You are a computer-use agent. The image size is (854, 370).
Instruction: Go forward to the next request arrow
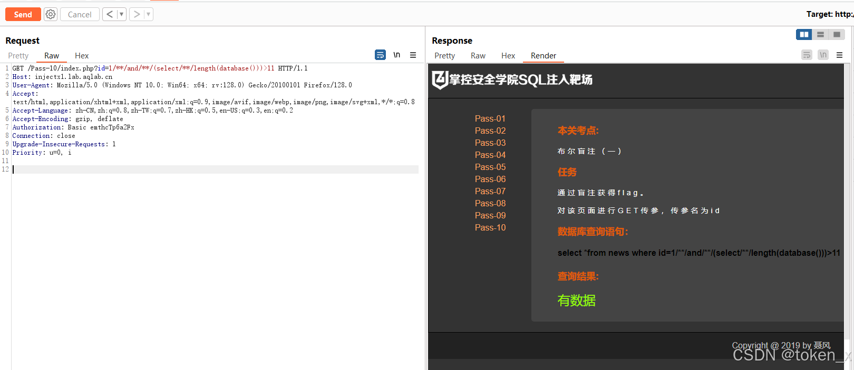(x=137, y=14)
